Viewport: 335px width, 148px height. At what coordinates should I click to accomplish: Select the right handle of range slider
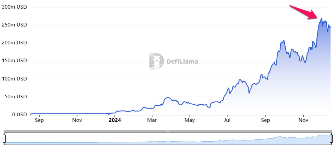point(331,139)
